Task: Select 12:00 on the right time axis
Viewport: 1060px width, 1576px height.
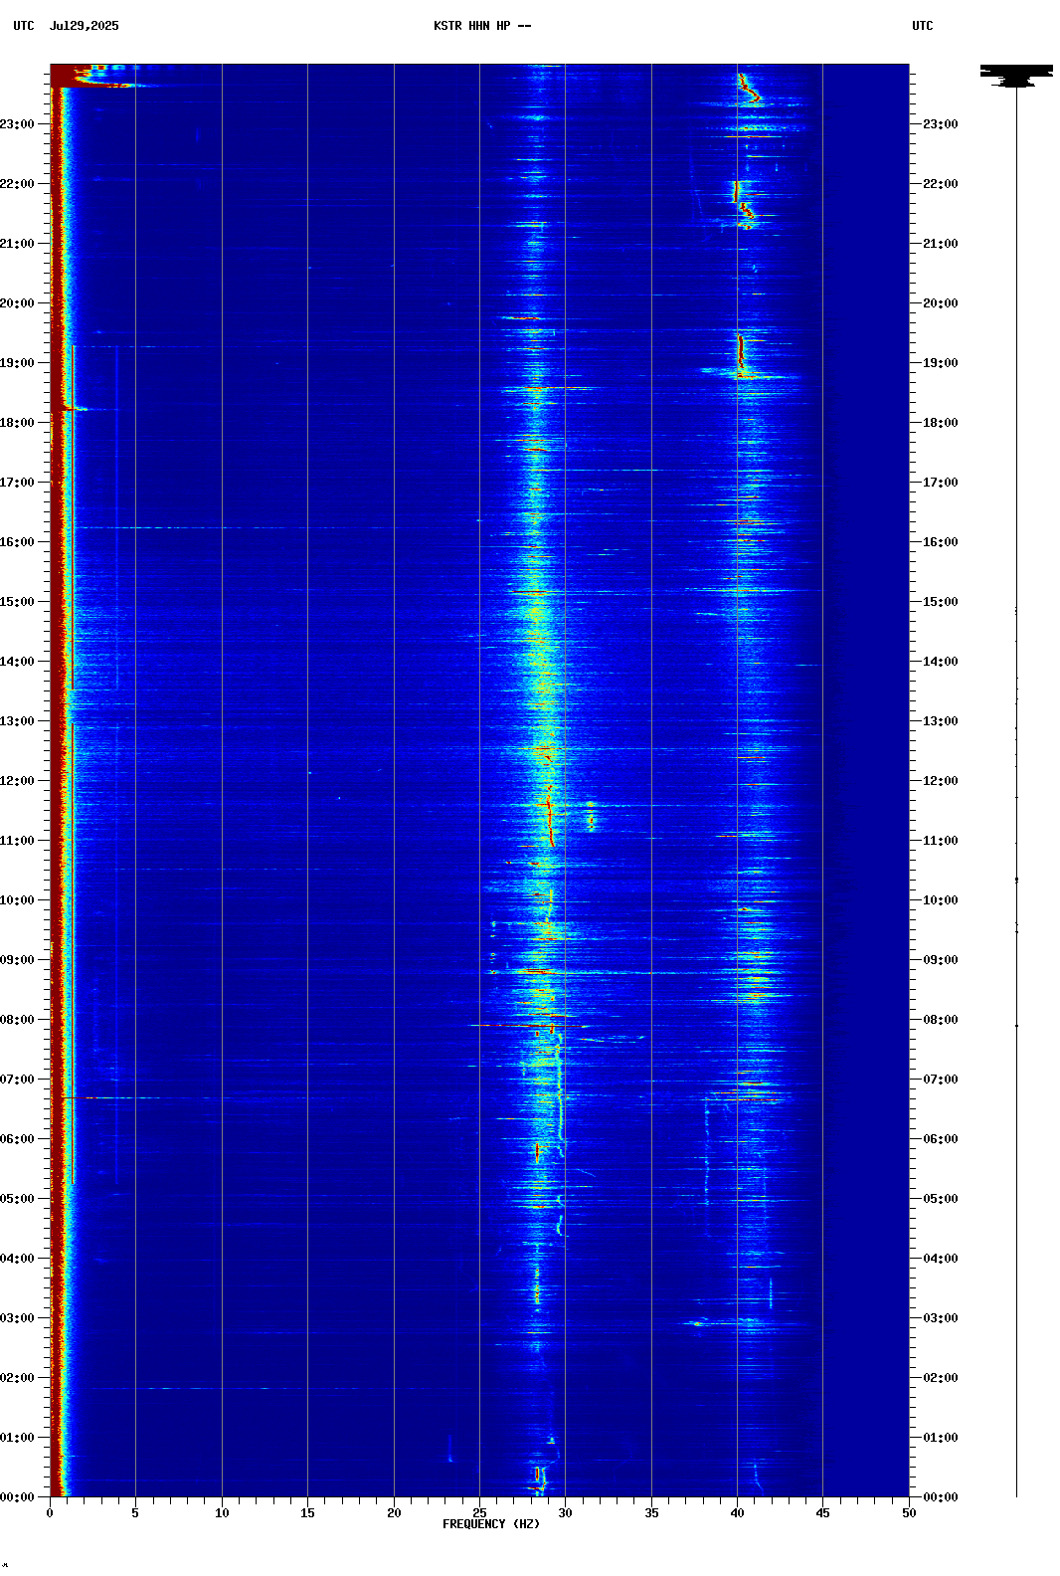Action: tap(941, 781)
